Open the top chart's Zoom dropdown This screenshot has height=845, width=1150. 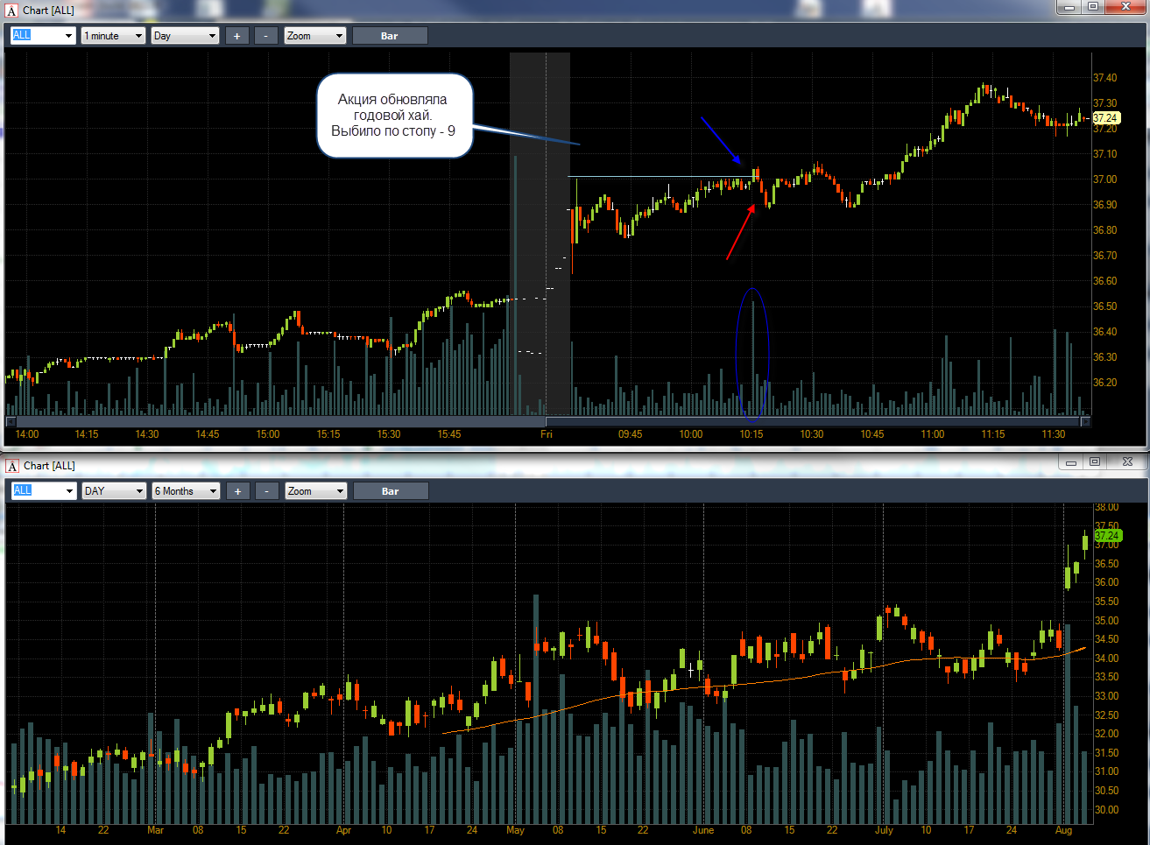(315, 36)
